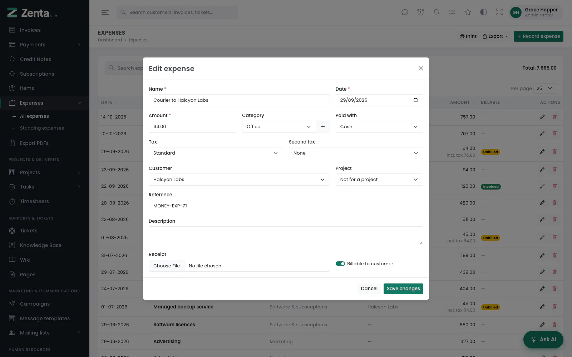572x357 pixels.
Task: Delete the 404.00 expense row
Action: pos(555,288)
